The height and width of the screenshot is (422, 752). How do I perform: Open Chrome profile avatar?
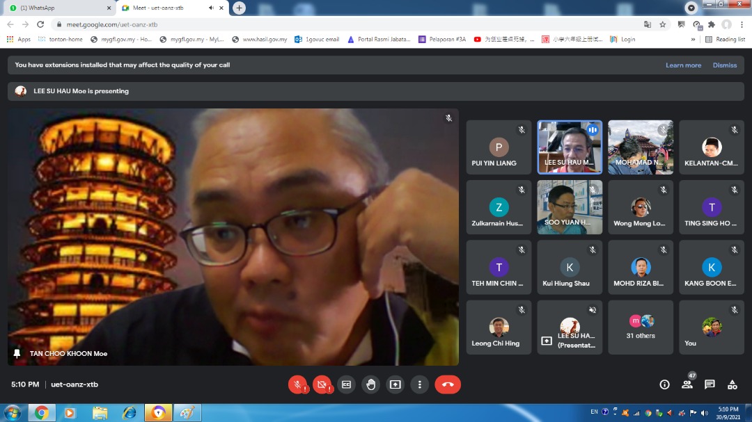(x=726, y=24)
